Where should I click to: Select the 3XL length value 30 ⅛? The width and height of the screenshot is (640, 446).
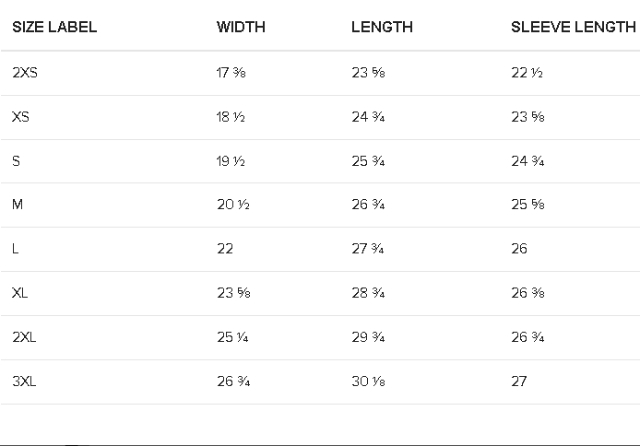368,381
